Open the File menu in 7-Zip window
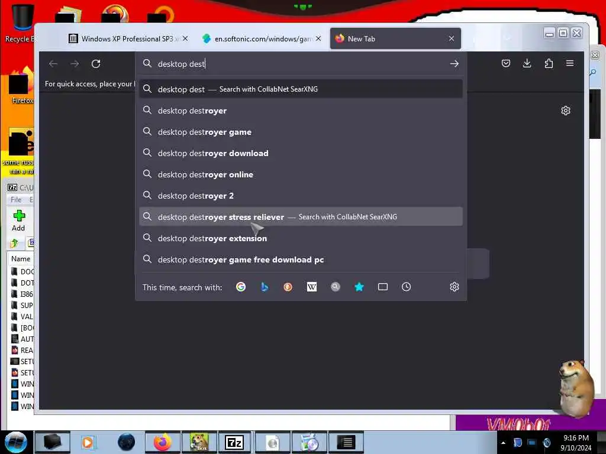 pos(16,200)
